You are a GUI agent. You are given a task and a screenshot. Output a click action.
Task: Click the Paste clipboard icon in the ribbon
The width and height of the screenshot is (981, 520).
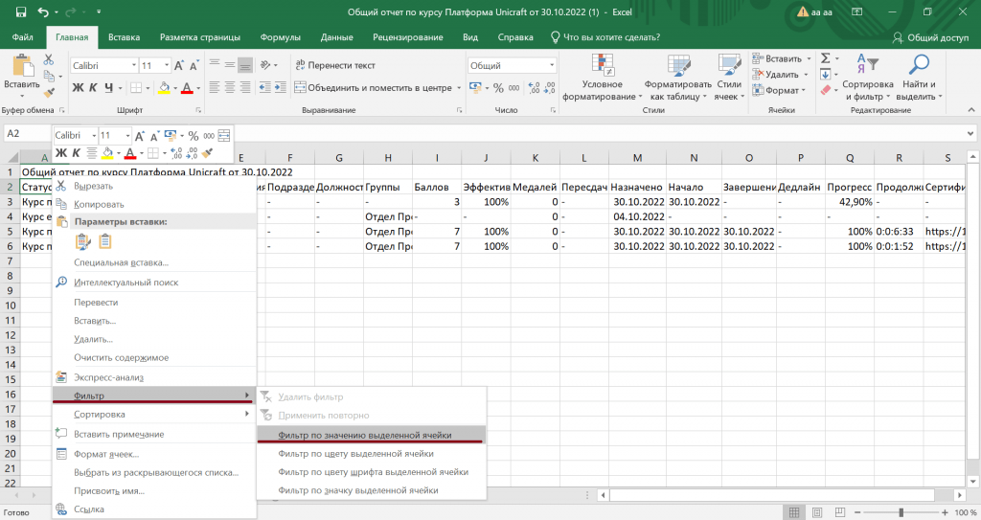click(22, 66)
